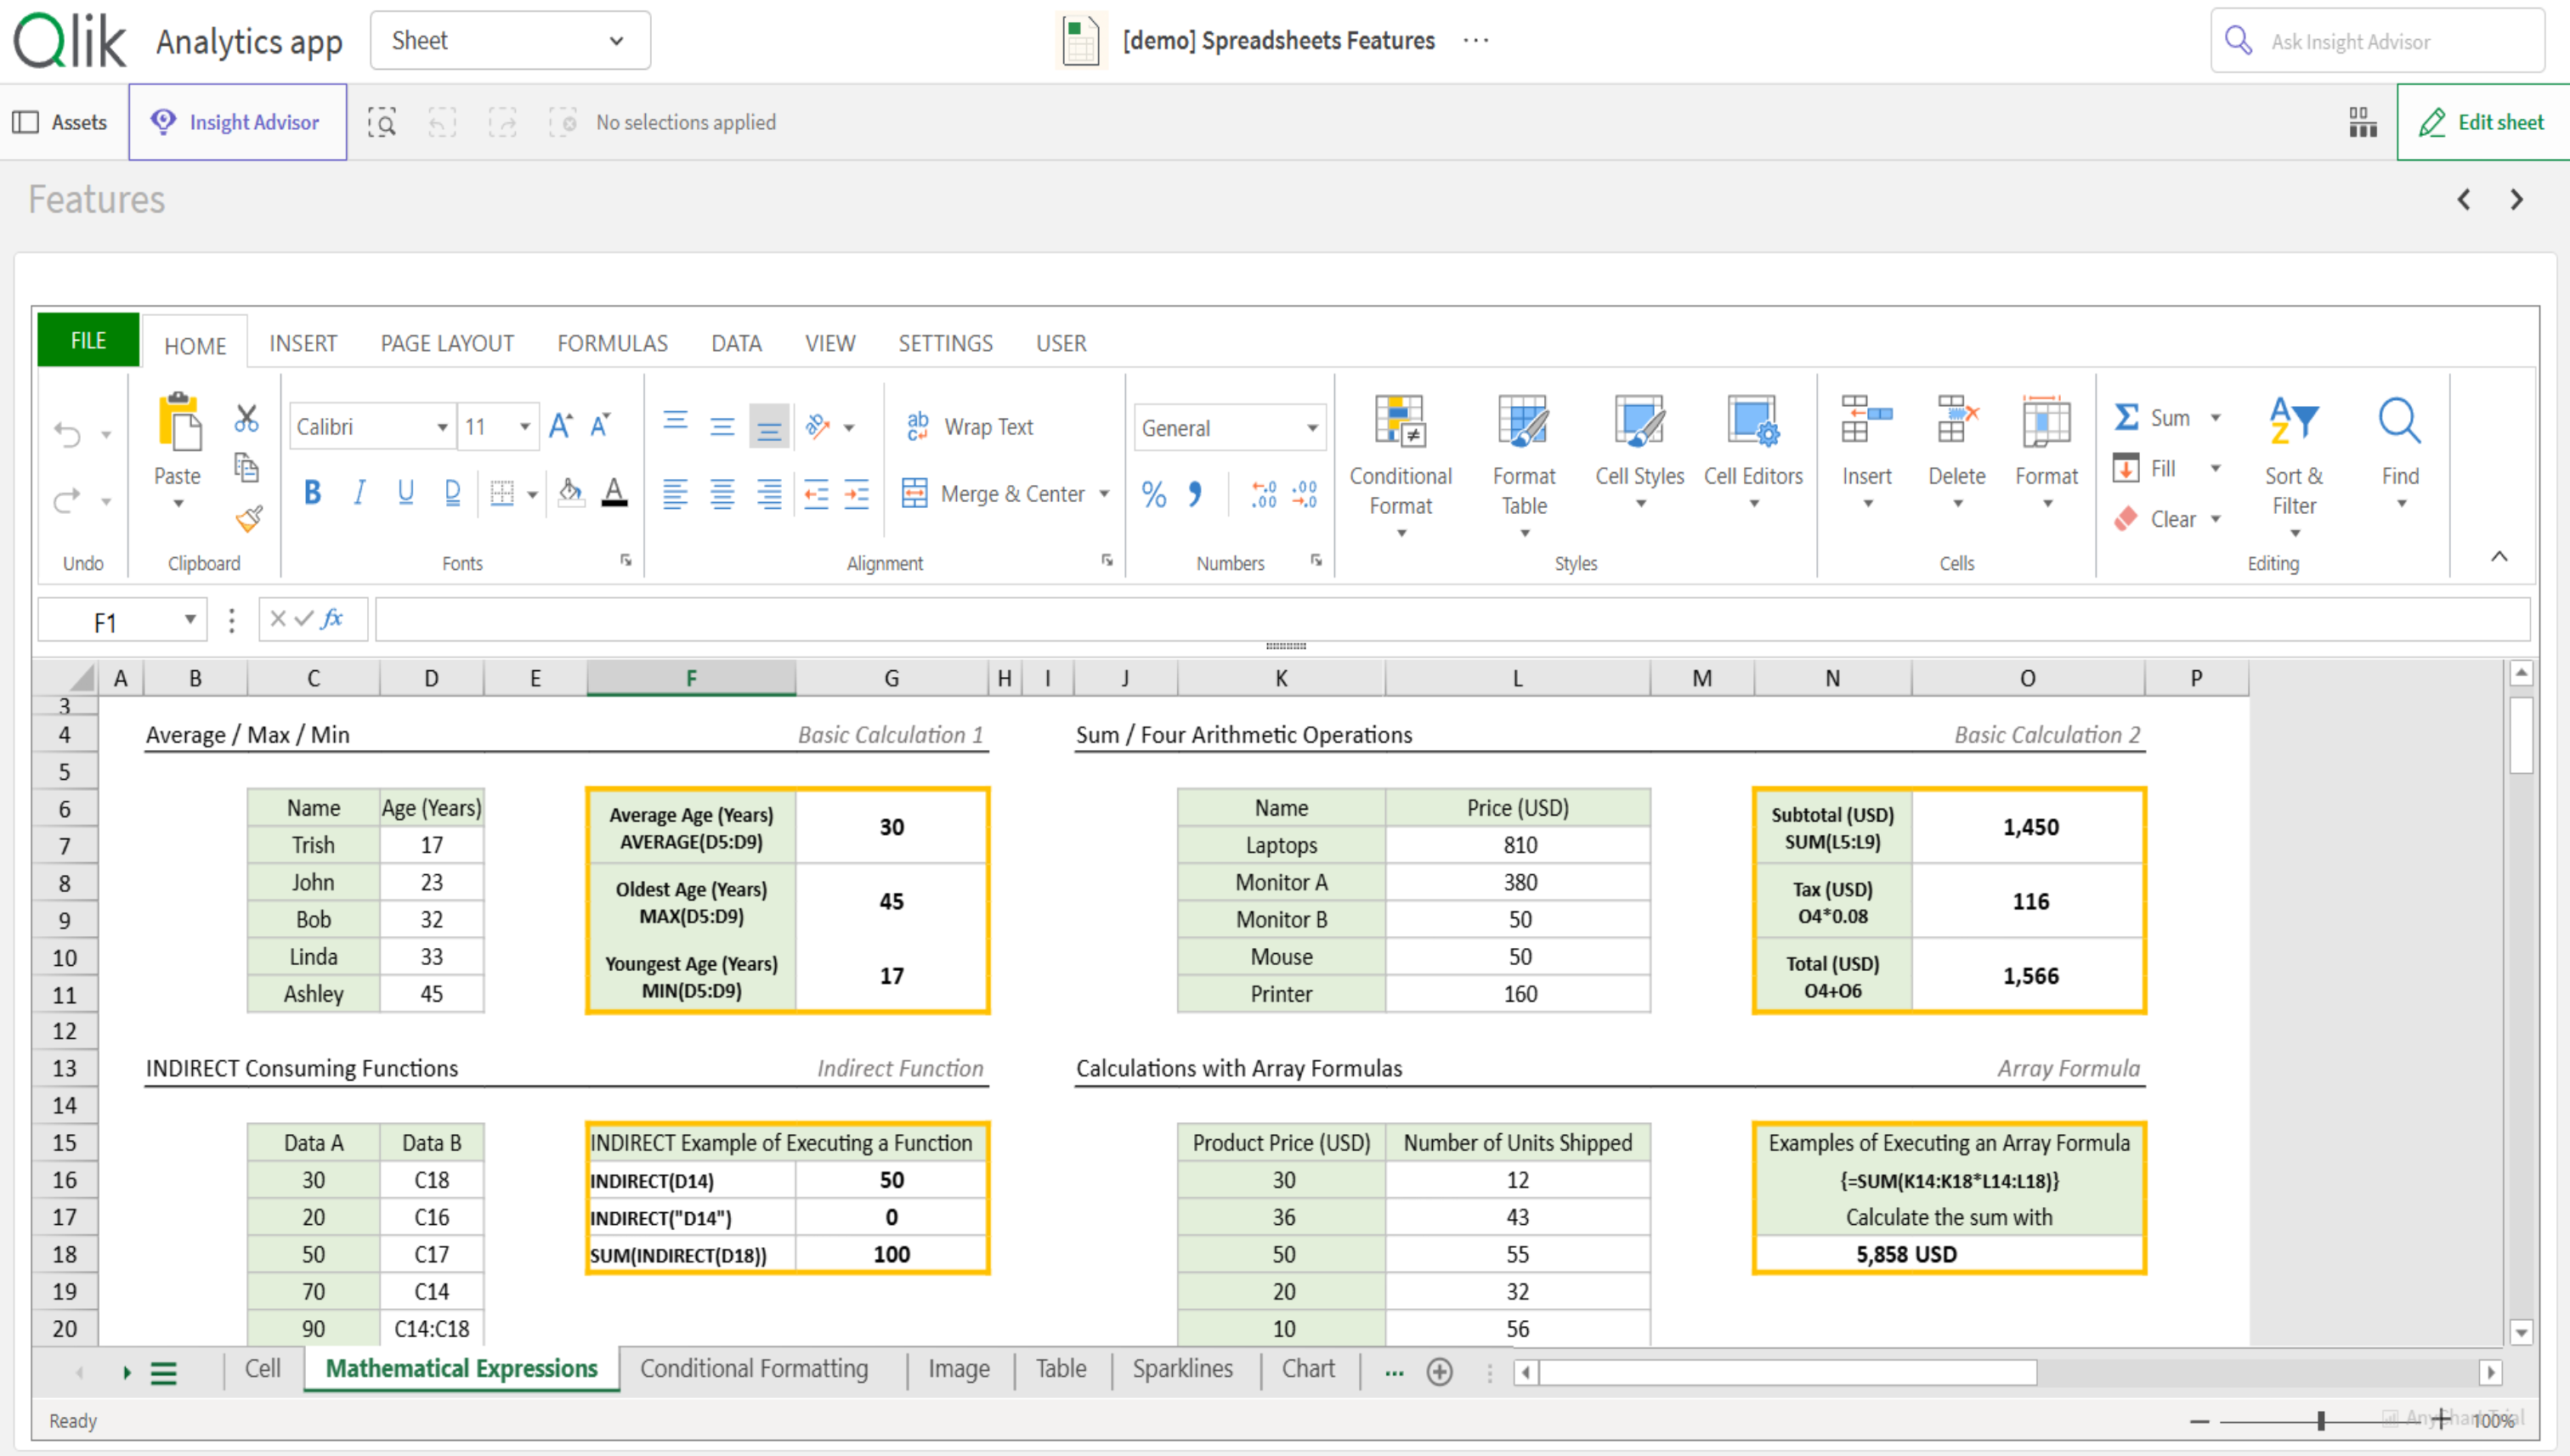Screen dimensions: 2570x1456
Task: Expand the Sum dropdown arrow
Action: coord(2216,418)
